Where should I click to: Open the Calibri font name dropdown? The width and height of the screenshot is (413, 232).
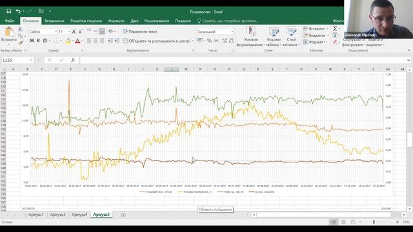click(x=56, y=32)
